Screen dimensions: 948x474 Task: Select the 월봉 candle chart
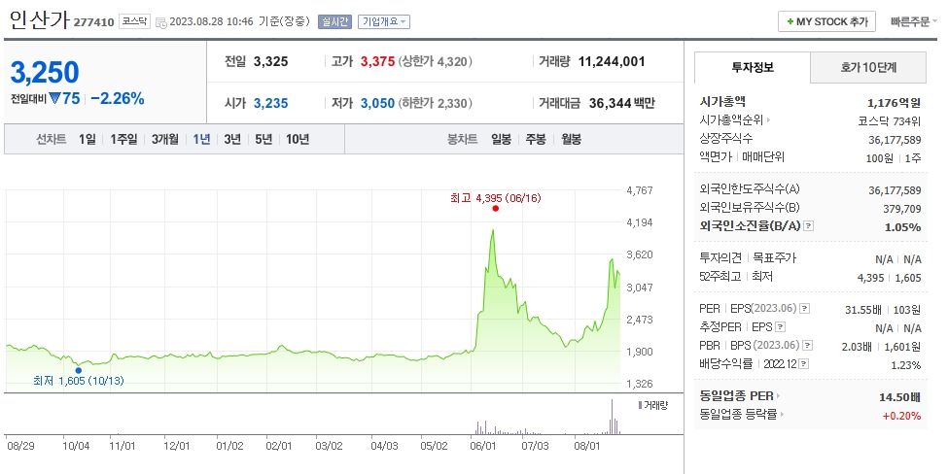click(571, 140)
